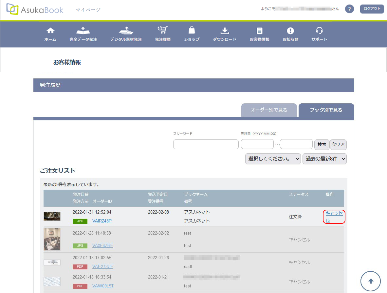
Task: Click the フリーワード text field
Action: coord(206,144)
